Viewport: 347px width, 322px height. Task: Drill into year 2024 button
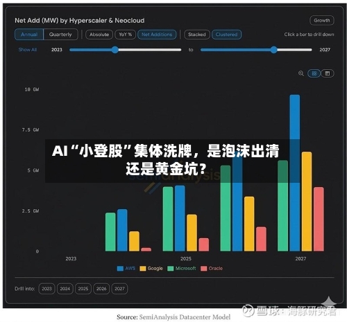pos(65,289)
